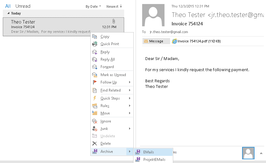This screenshot has height=163, width=266.
Task: Click the Message button in attachment bar
Action: (x=156, y=41)
